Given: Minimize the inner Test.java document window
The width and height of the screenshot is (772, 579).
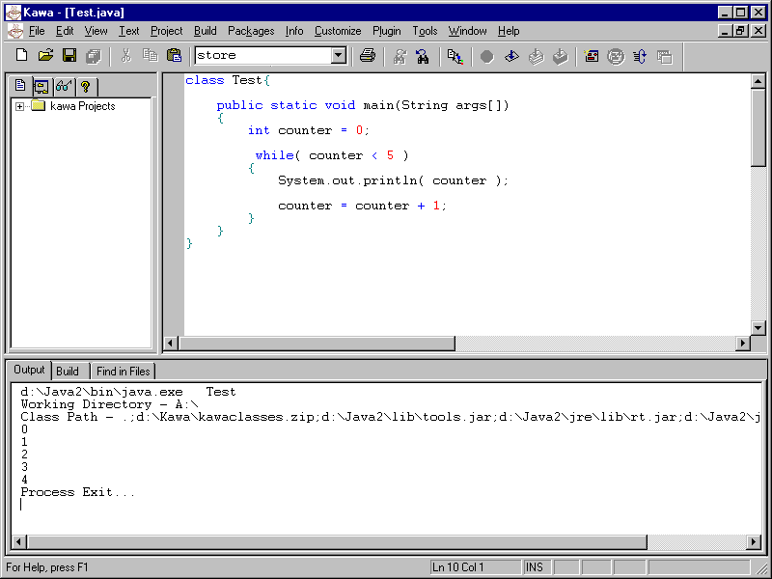Looking at the screenshot, I should pos(725,31).
